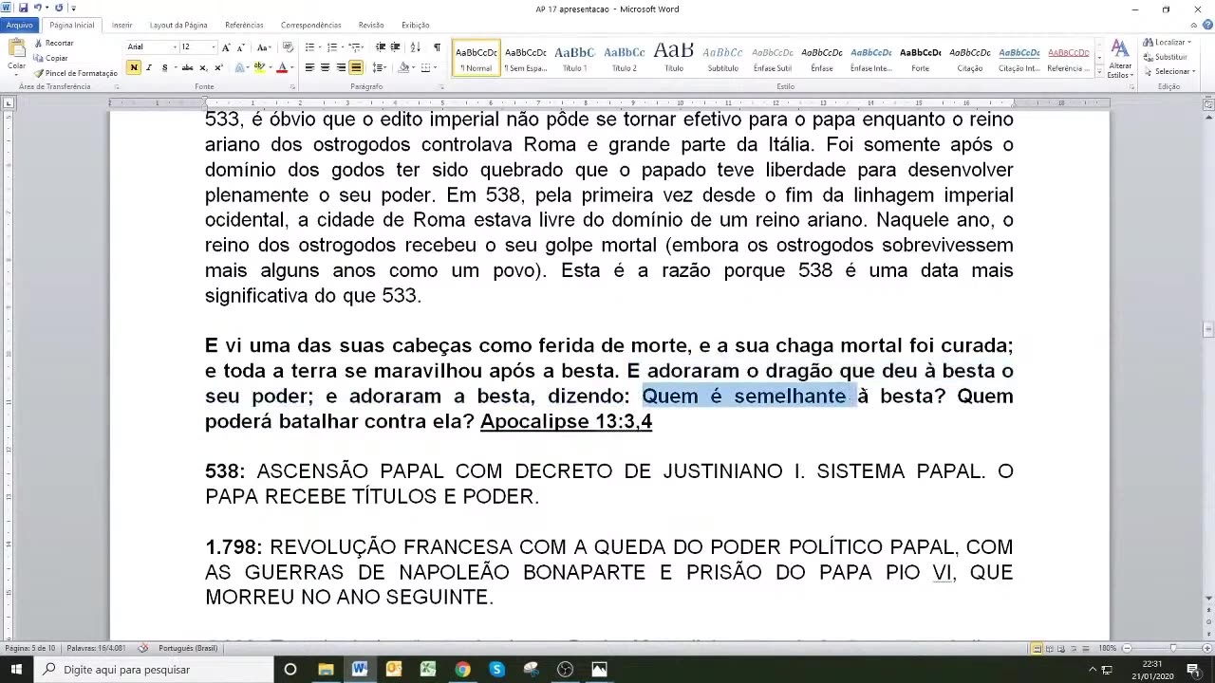The image size is (1215, 683).
Task: Open Localizar dropdown in Edição
Action: point(1168,43)
